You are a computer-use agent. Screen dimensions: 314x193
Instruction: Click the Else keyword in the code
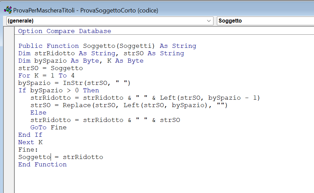[38, 112]
